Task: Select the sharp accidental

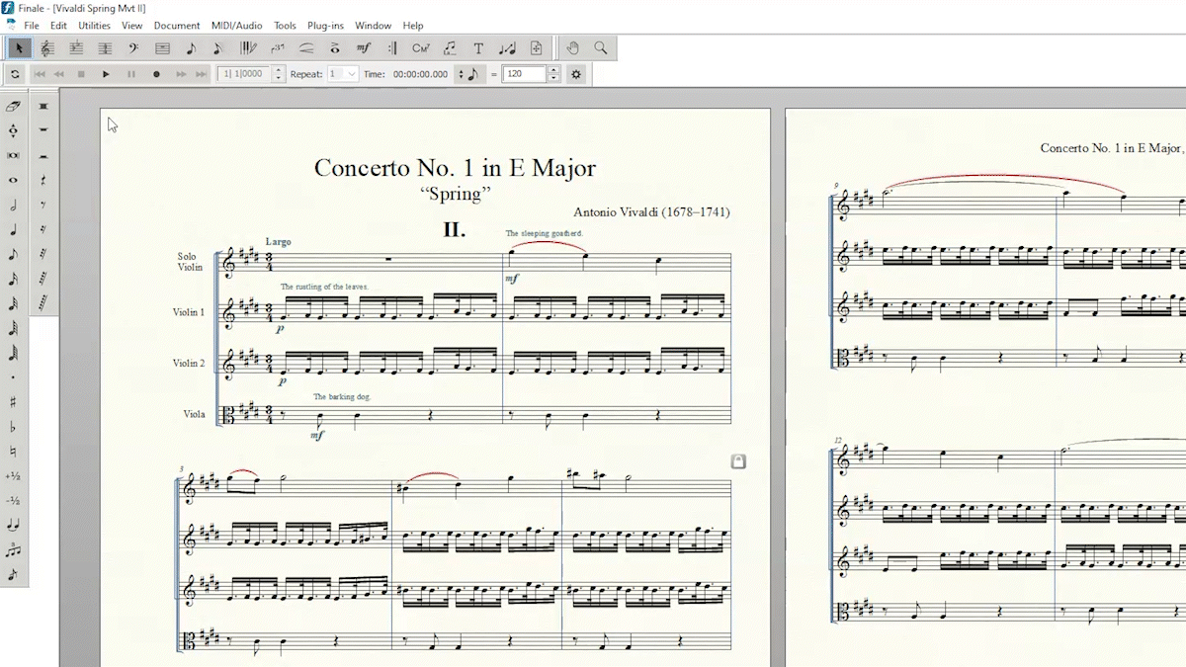Action: coord(13,402)
